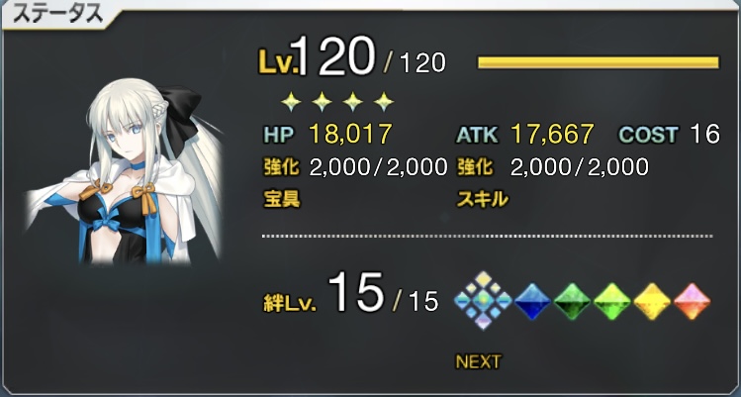Image resolution: width=741 pixels, height=397 pixels.
Task: Click the スキル label
Action: pyautogui.click(x=482, y=200)
